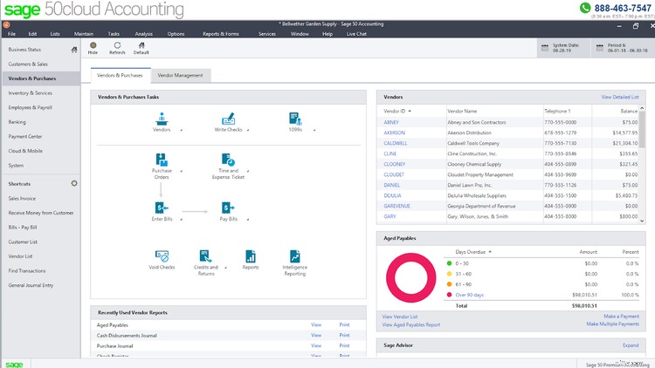Open the Maintain menu
The height and width of the screenshot is (368, 655).
[84, 34]
